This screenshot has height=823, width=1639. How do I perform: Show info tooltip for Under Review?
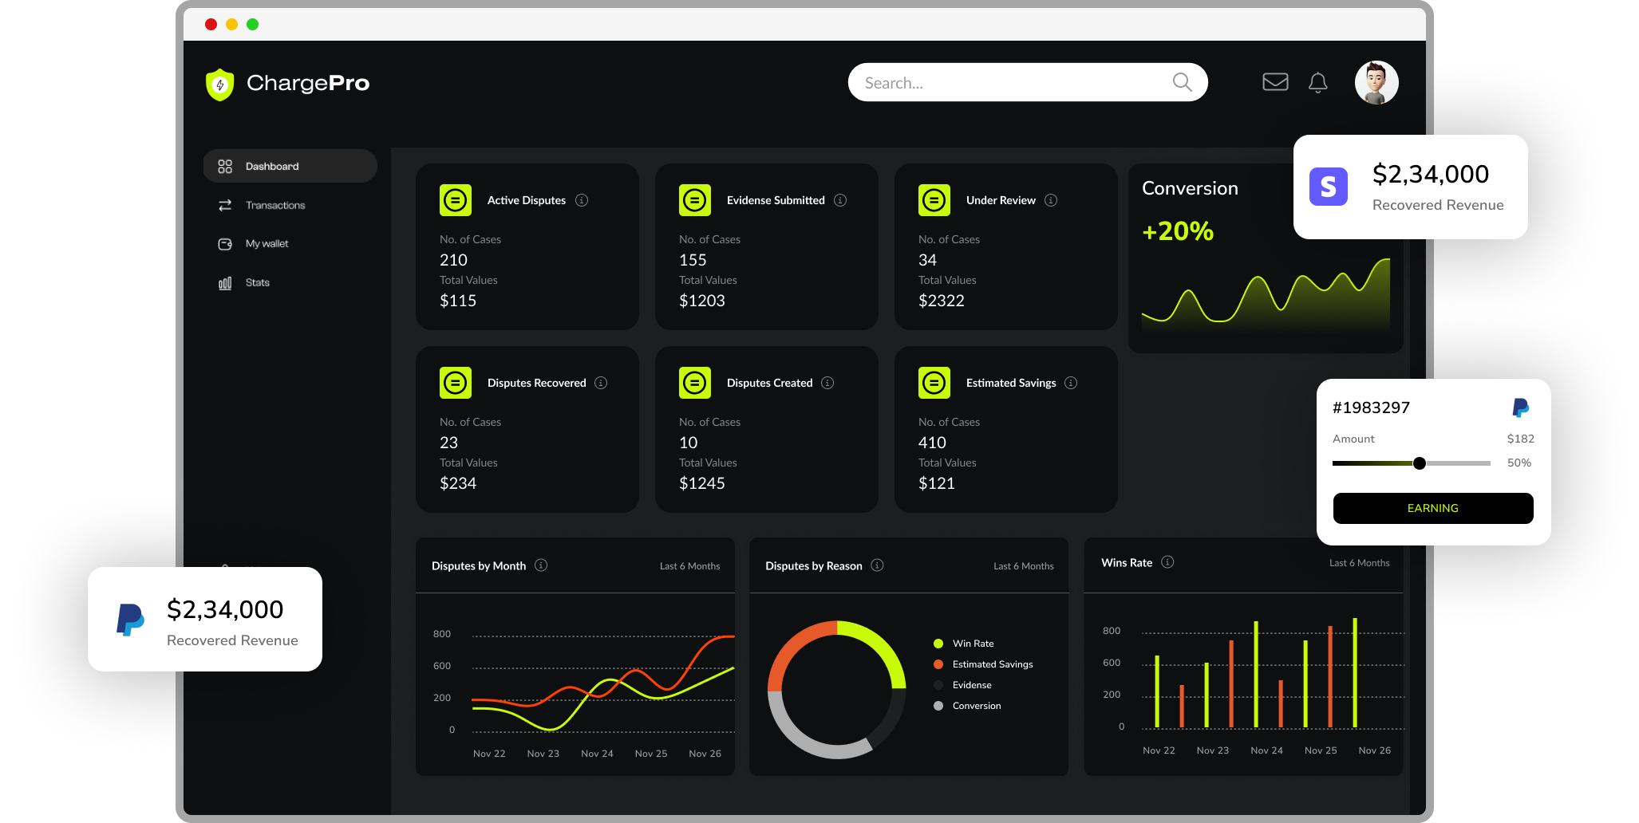[x=1051, y=200]
